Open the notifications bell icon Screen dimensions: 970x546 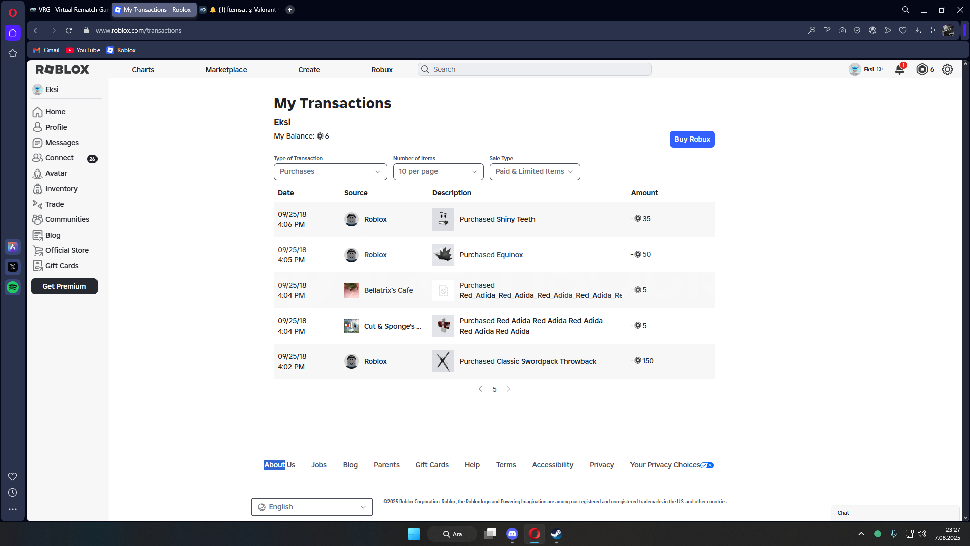click(899, 69)
